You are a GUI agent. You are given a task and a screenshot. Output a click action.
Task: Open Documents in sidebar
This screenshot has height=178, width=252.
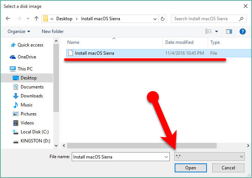coord(32,87)
